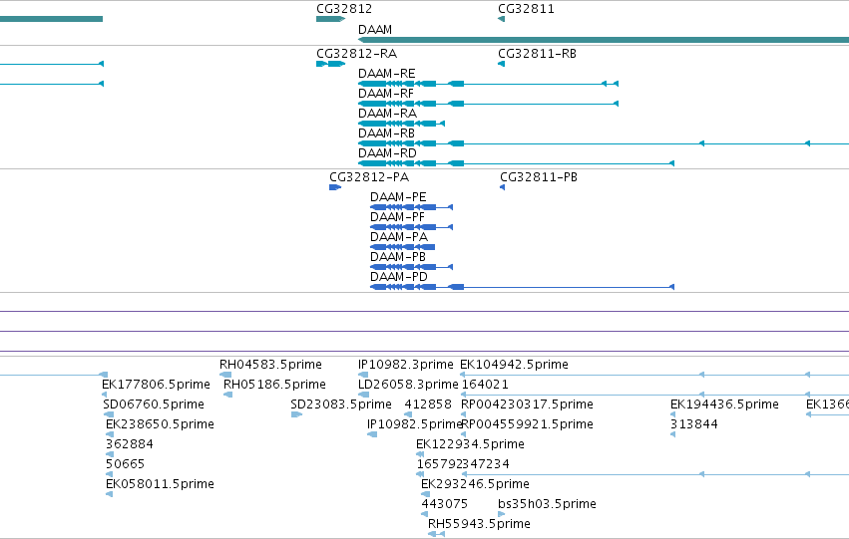Click the CG32812 gene arrow glyph

coord(330,19)
